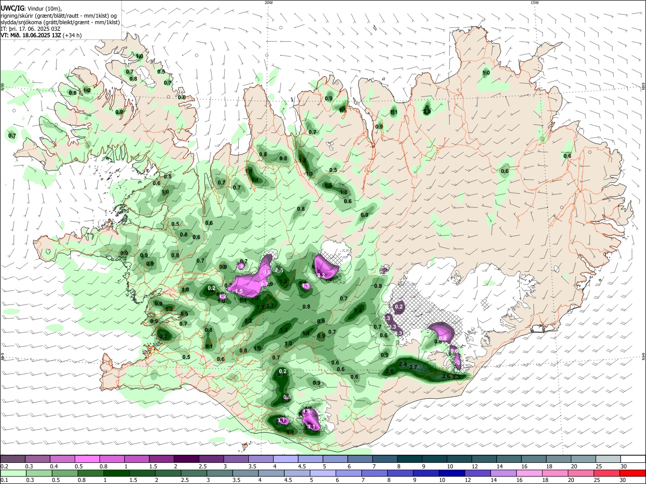Click the '0.2' label on the snow scale

pos(4,466)
